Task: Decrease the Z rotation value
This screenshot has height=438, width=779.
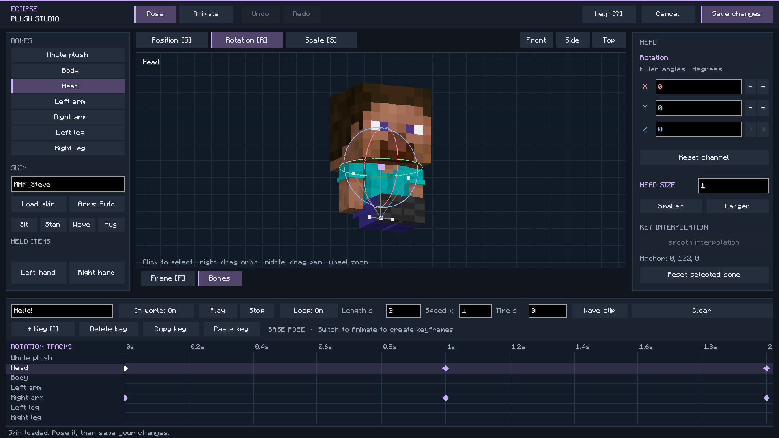Action: 750,129
